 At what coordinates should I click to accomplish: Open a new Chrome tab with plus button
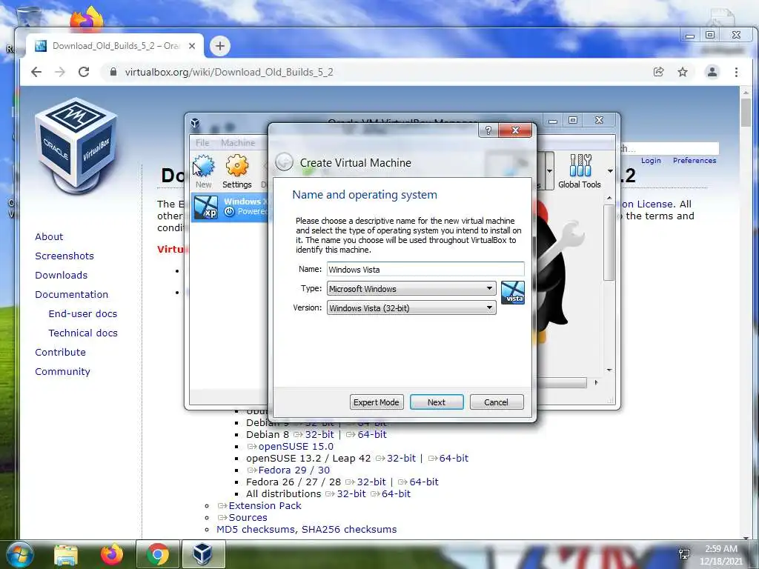(x=219, y=46)
